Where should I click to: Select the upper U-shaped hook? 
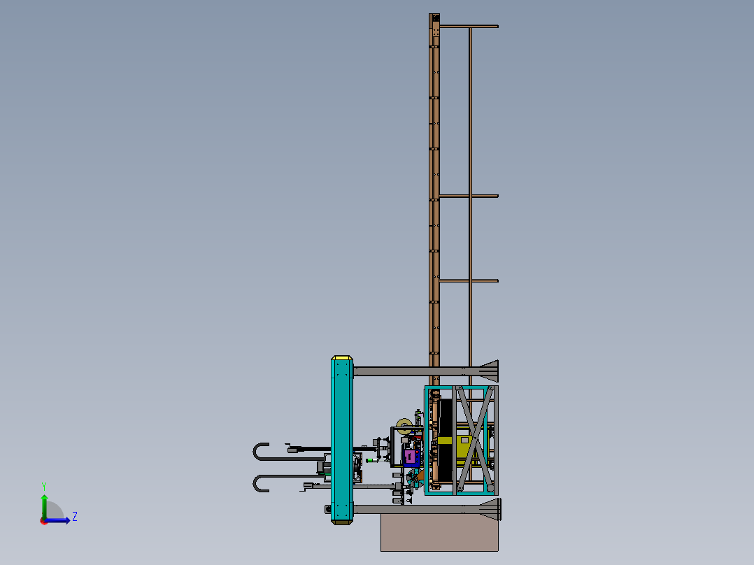[x=288, y=452]
